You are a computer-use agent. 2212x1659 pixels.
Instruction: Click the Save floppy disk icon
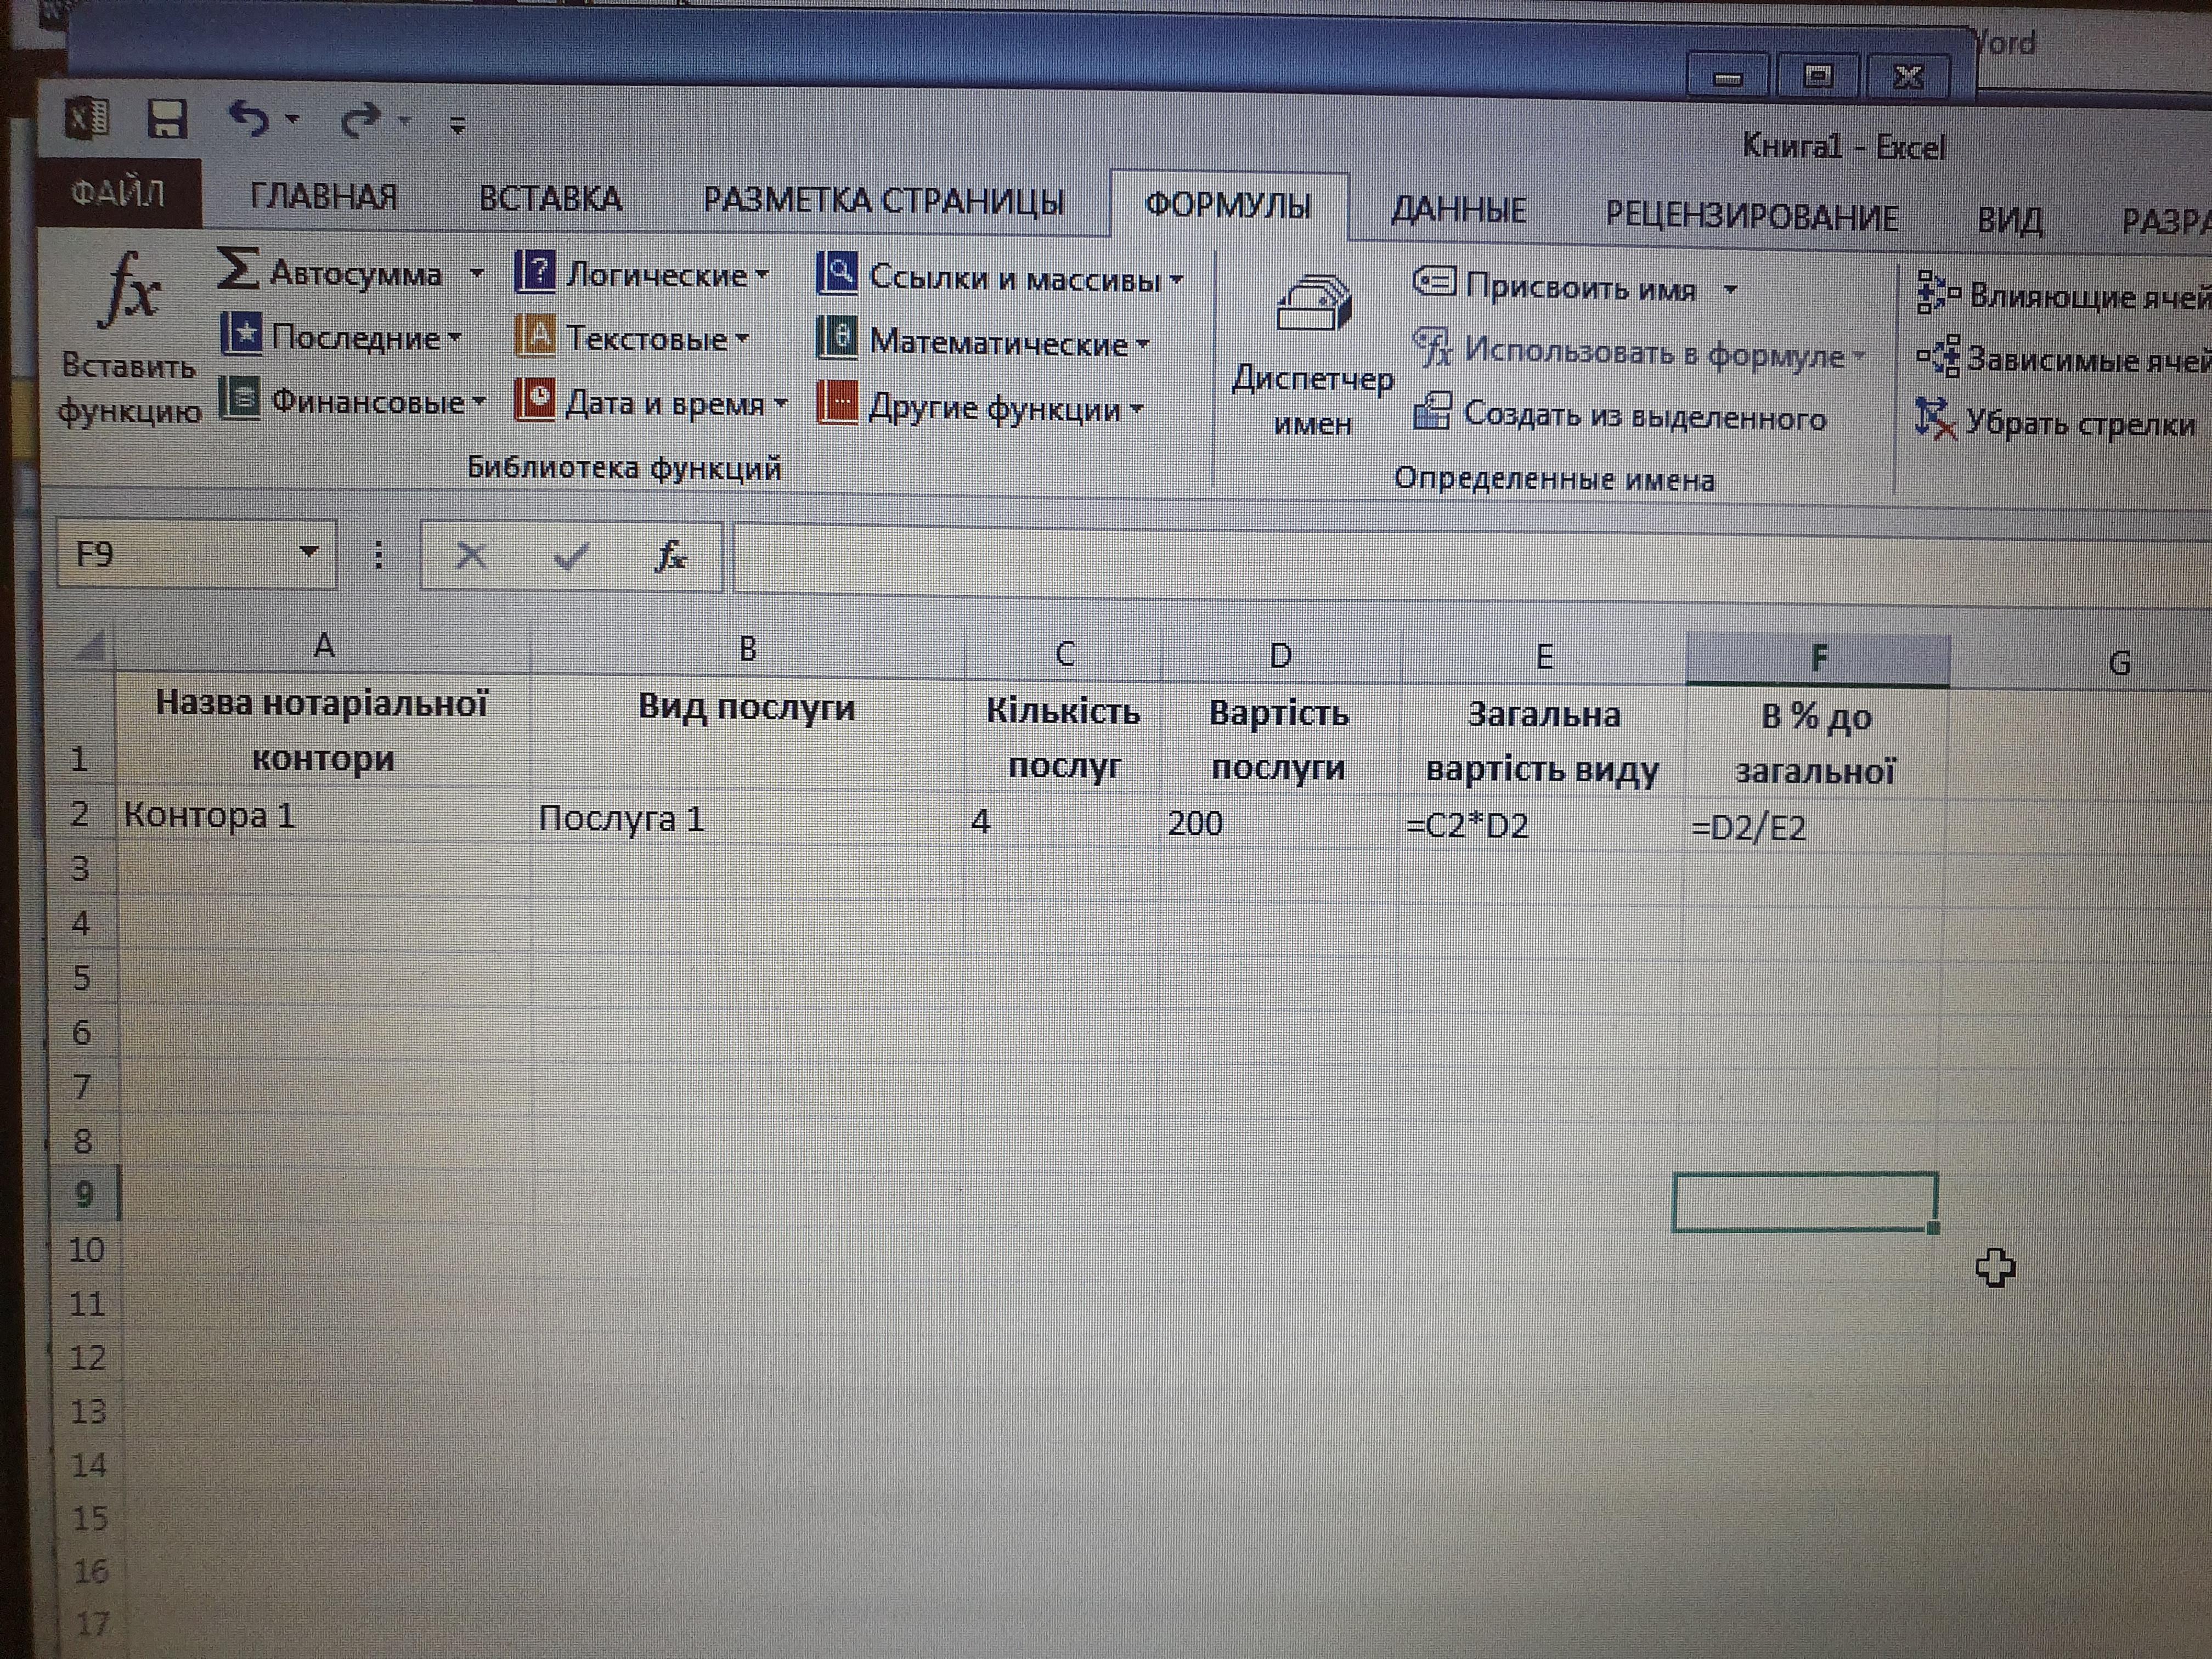167,120
